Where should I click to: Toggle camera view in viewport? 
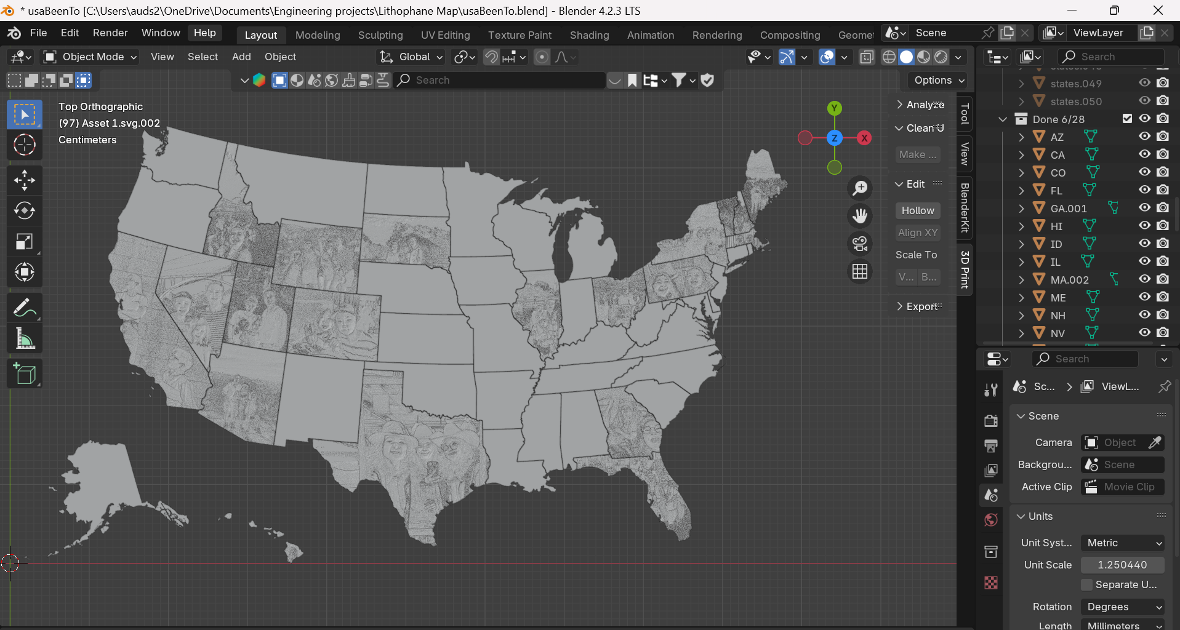click(860, 244)
